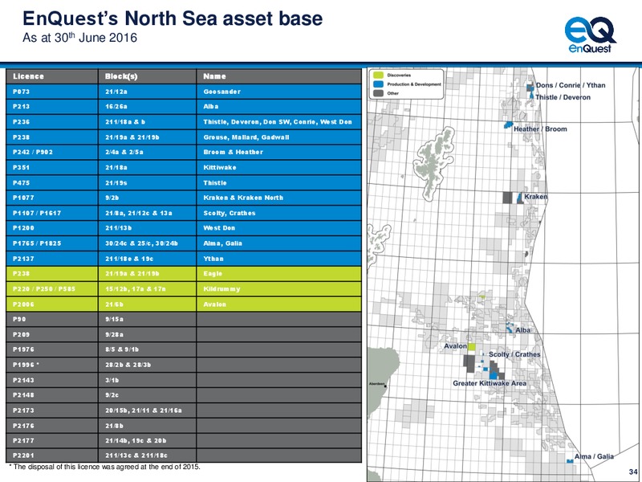Select licence cell P1107 / P1617
The height and width of the screenshot is (482, 642).
point(52,213)
